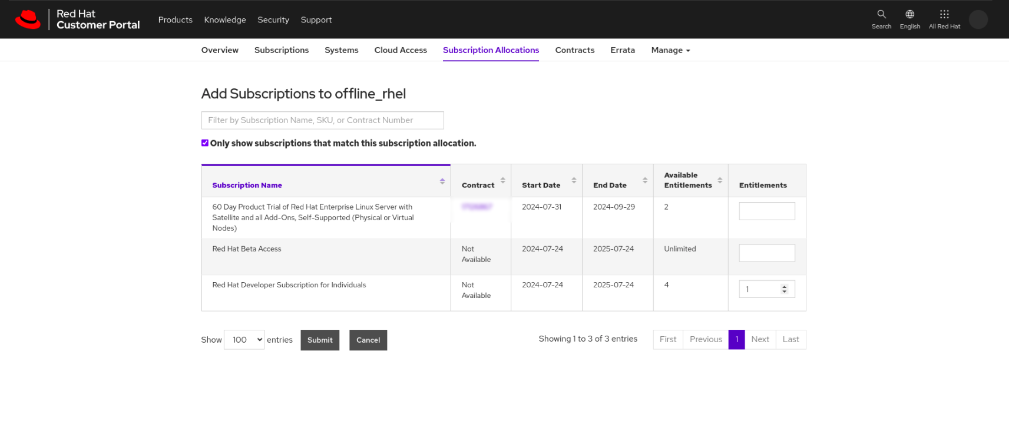This screenshot has height=424, width=1009.
Task: Sort by Start Date arrows icon
Action: [x=574, y=180]
